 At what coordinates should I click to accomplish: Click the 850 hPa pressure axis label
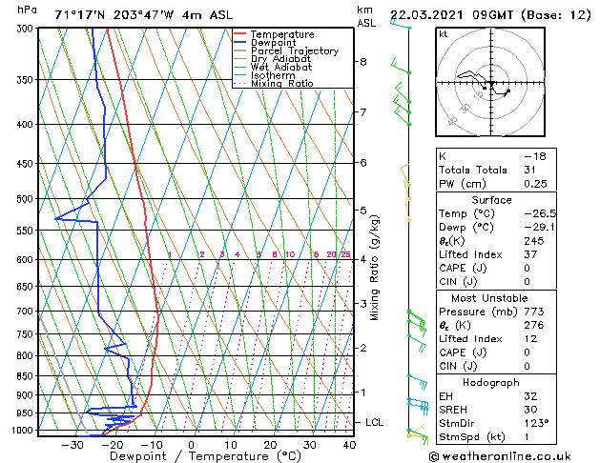(x=25, y=376)
